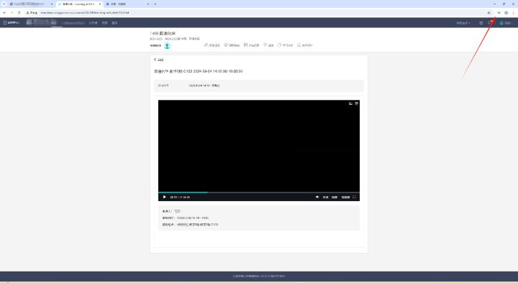Click the rightmost icon in the video's top-right corner
518x283 pixels.
356,103
